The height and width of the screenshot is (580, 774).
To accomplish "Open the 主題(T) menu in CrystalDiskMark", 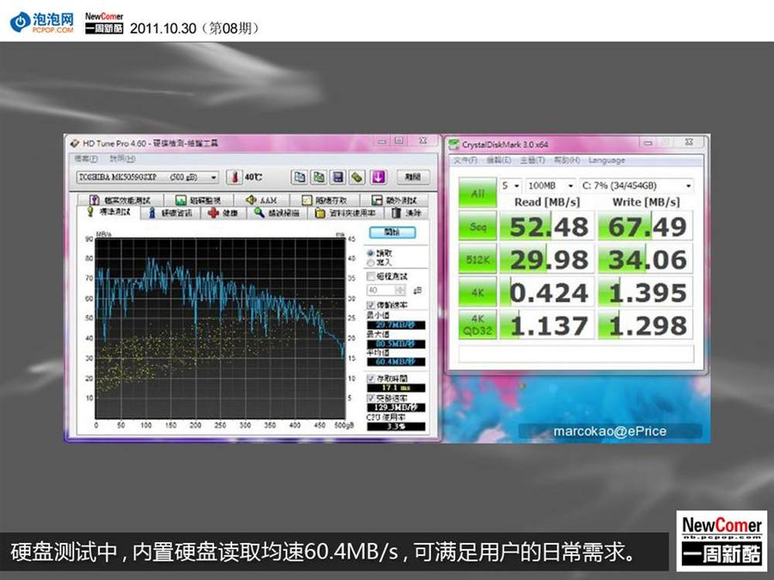I will (533, 160).
